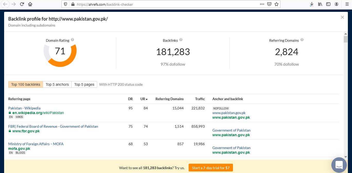Open the FBR Federal Board of Revenue page
The height and width of the screenshot is (173, 352).
(x=53, y=126)
